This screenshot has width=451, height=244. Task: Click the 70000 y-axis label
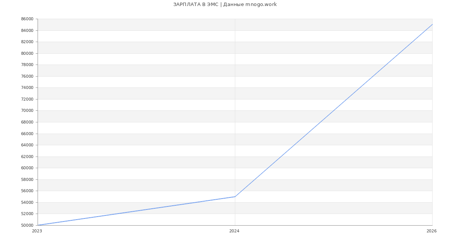point(27,111)
